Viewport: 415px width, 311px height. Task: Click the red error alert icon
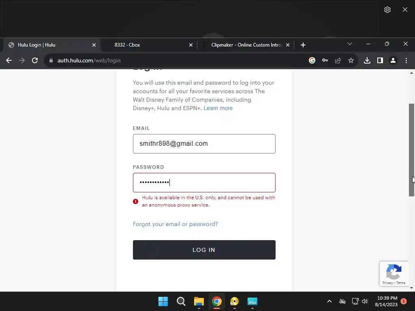pyautogui.click(x=135, y=202)
